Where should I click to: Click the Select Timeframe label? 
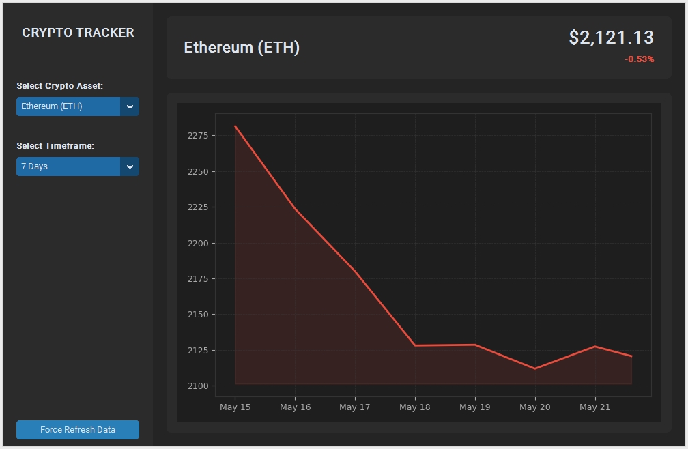point(55,146)
